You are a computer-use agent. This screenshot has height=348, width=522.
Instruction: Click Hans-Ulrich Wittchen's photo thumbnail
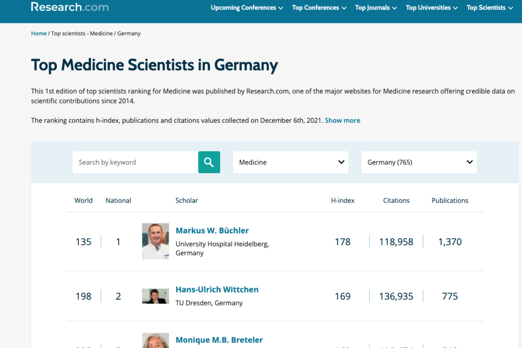156,296
